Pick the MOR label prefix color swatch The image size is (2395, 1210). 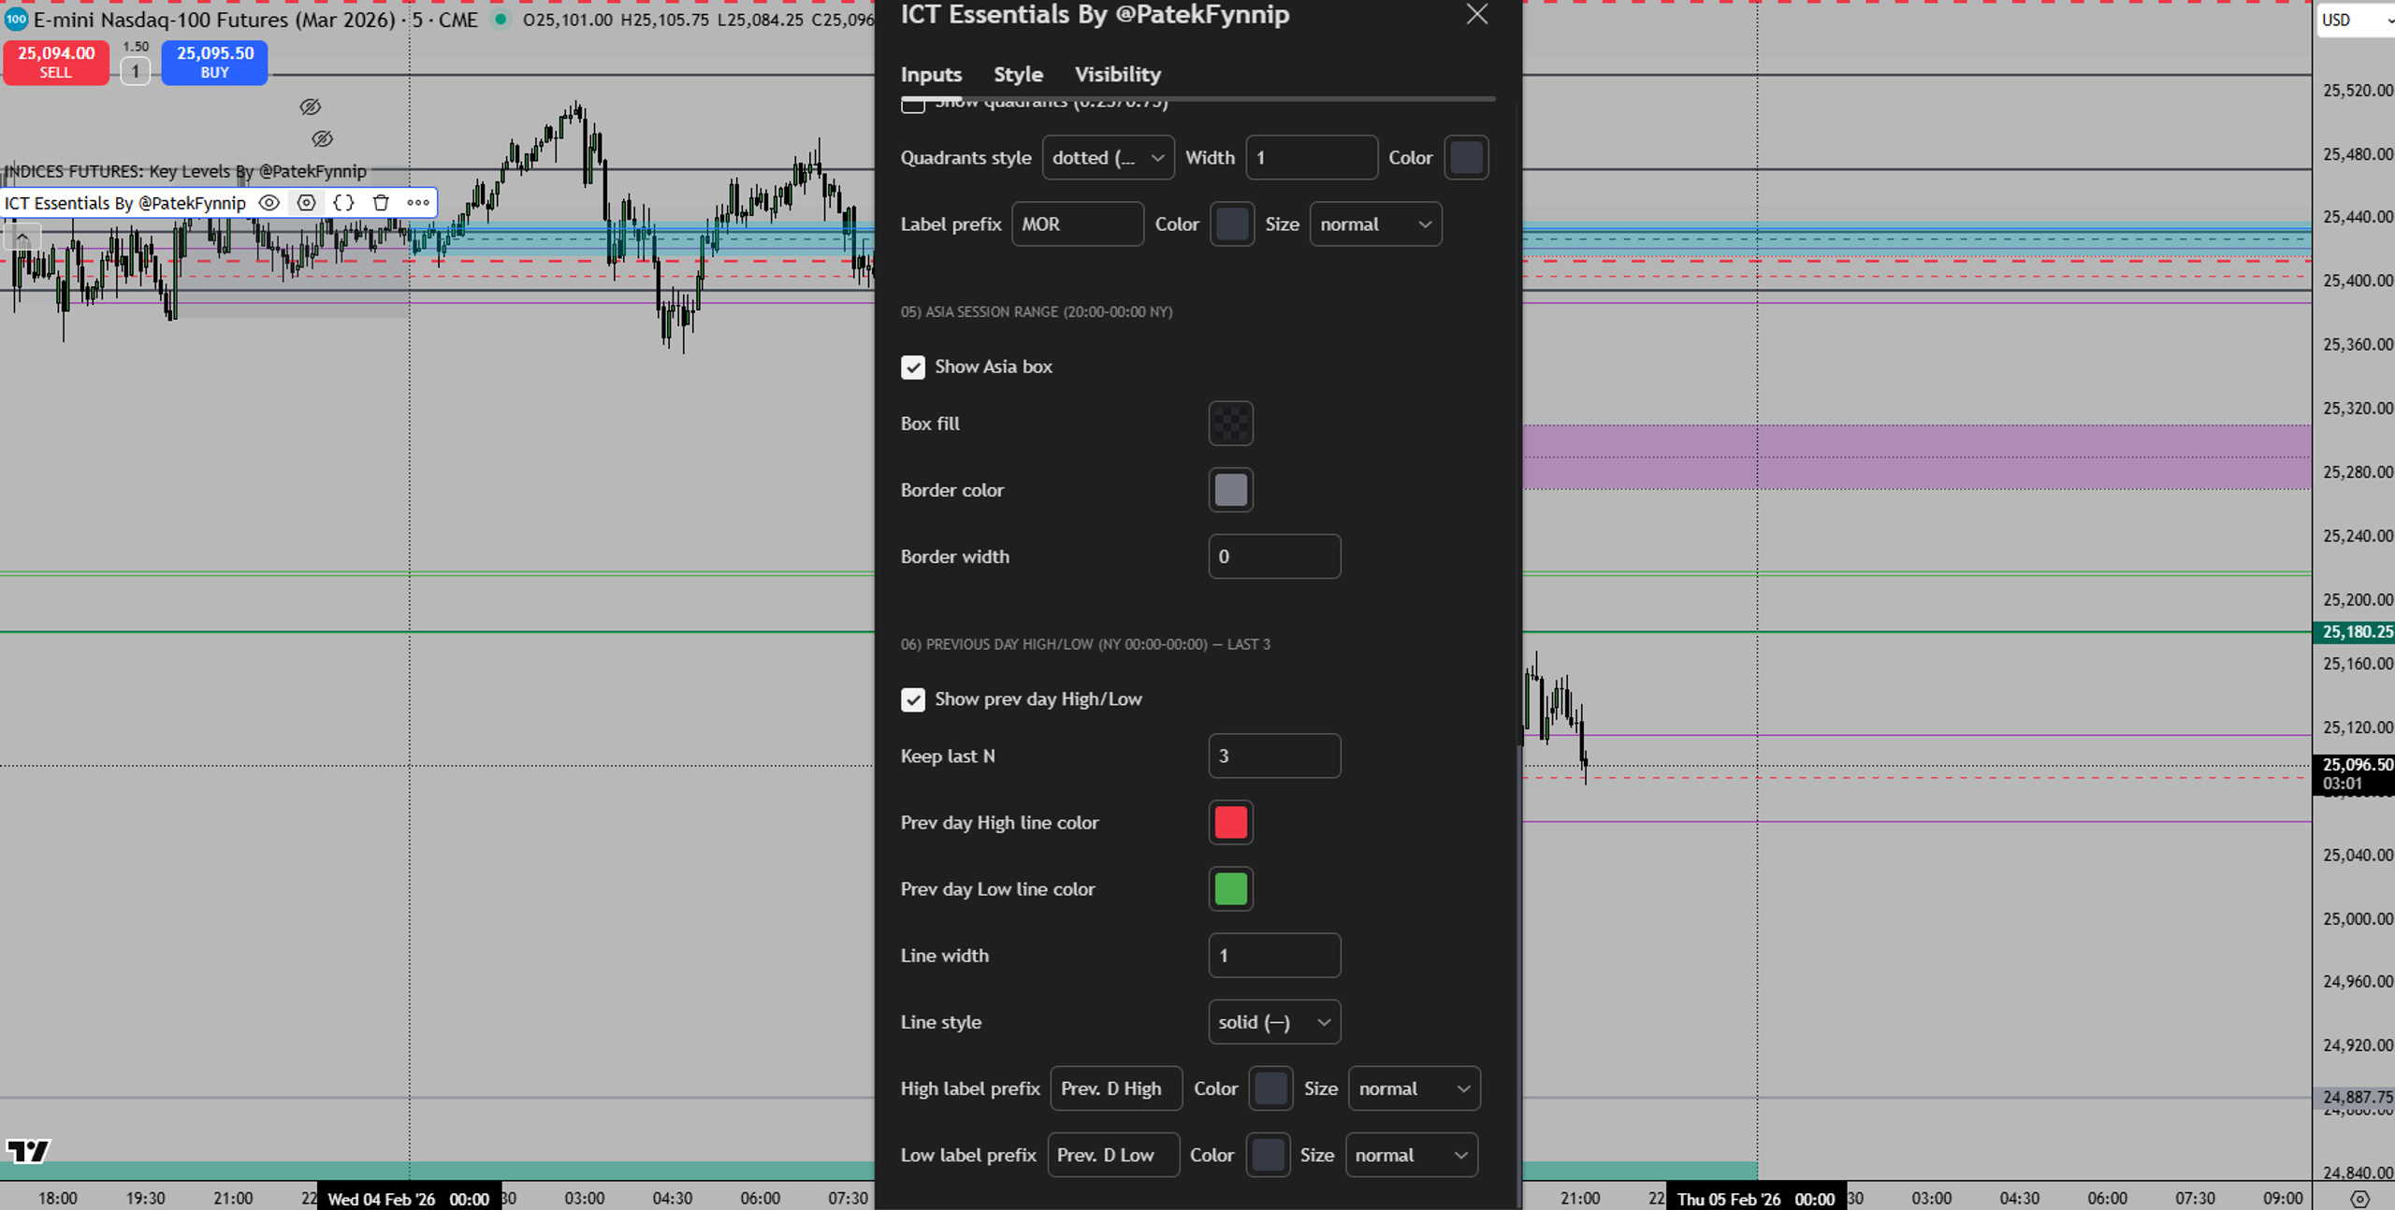pyautogui.click(x=1232, y=224)
